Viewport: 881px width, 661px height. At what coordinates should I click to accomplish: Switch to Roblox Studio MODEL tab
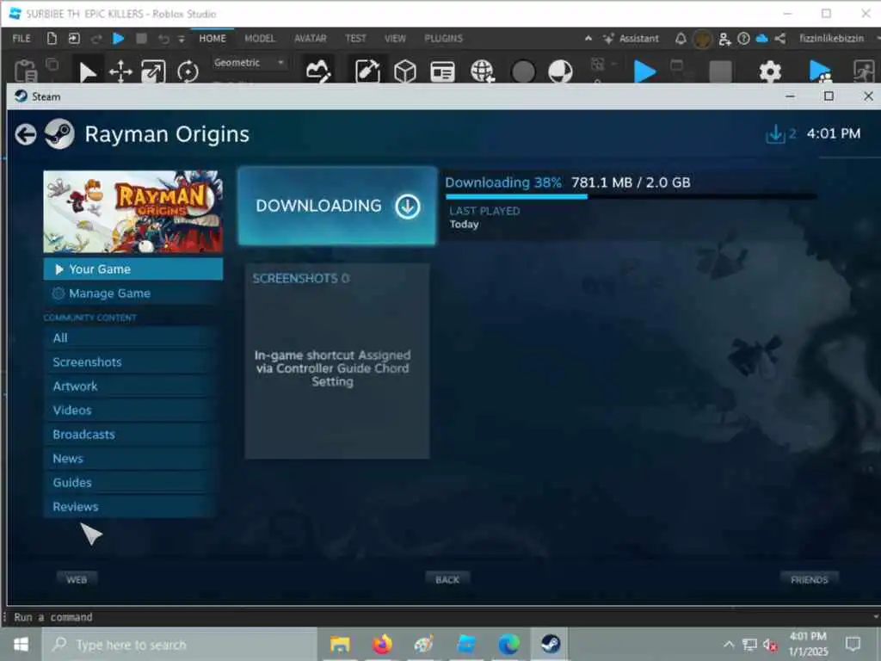coord(260,38)
